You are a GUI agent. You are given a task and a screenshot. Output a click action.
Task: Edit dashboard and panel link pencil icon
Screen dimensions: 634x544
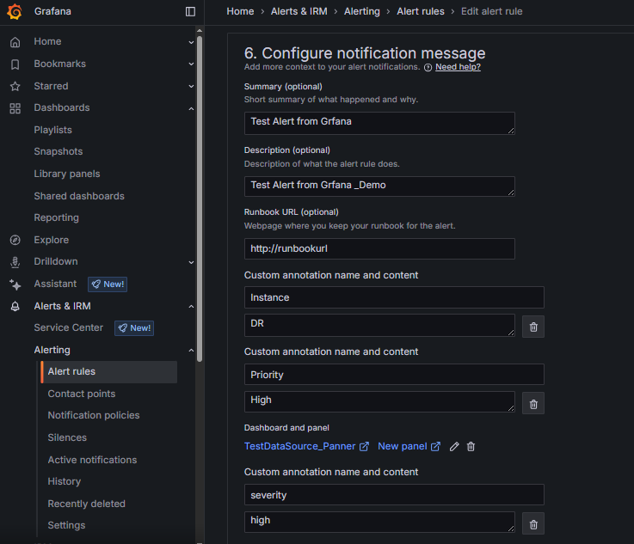click(454, 447)
